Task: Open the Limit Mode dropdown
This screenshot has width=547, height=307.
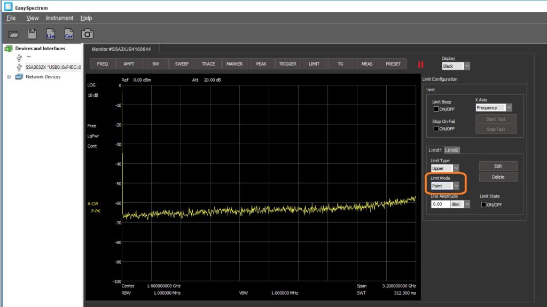Action: [444, 186]
